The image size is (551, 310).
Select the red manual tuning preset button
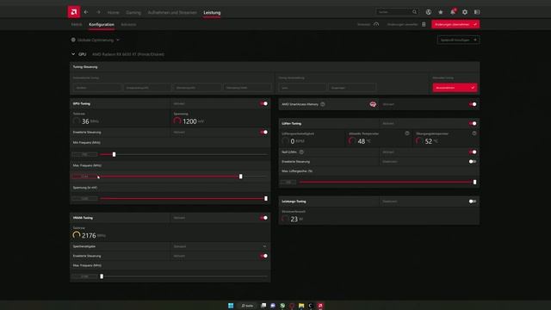coord(455,88)
